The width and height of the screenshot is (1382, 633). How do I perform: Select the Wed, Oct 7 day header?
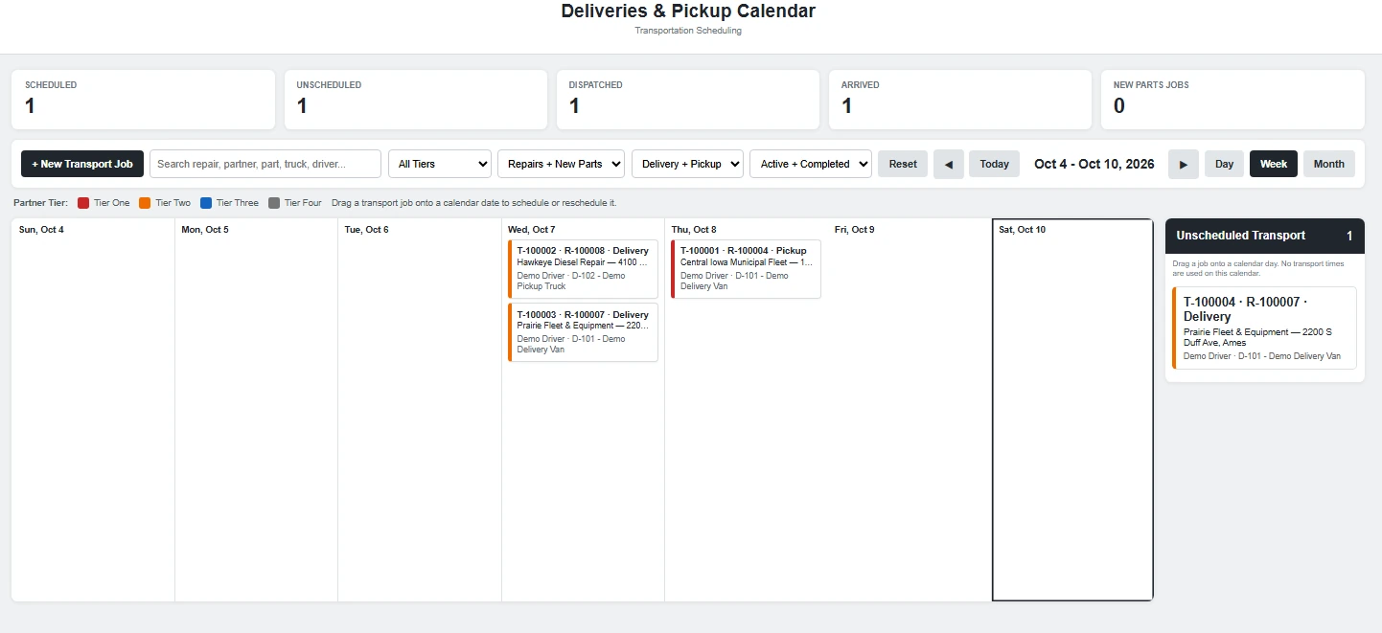coord(532,230)
